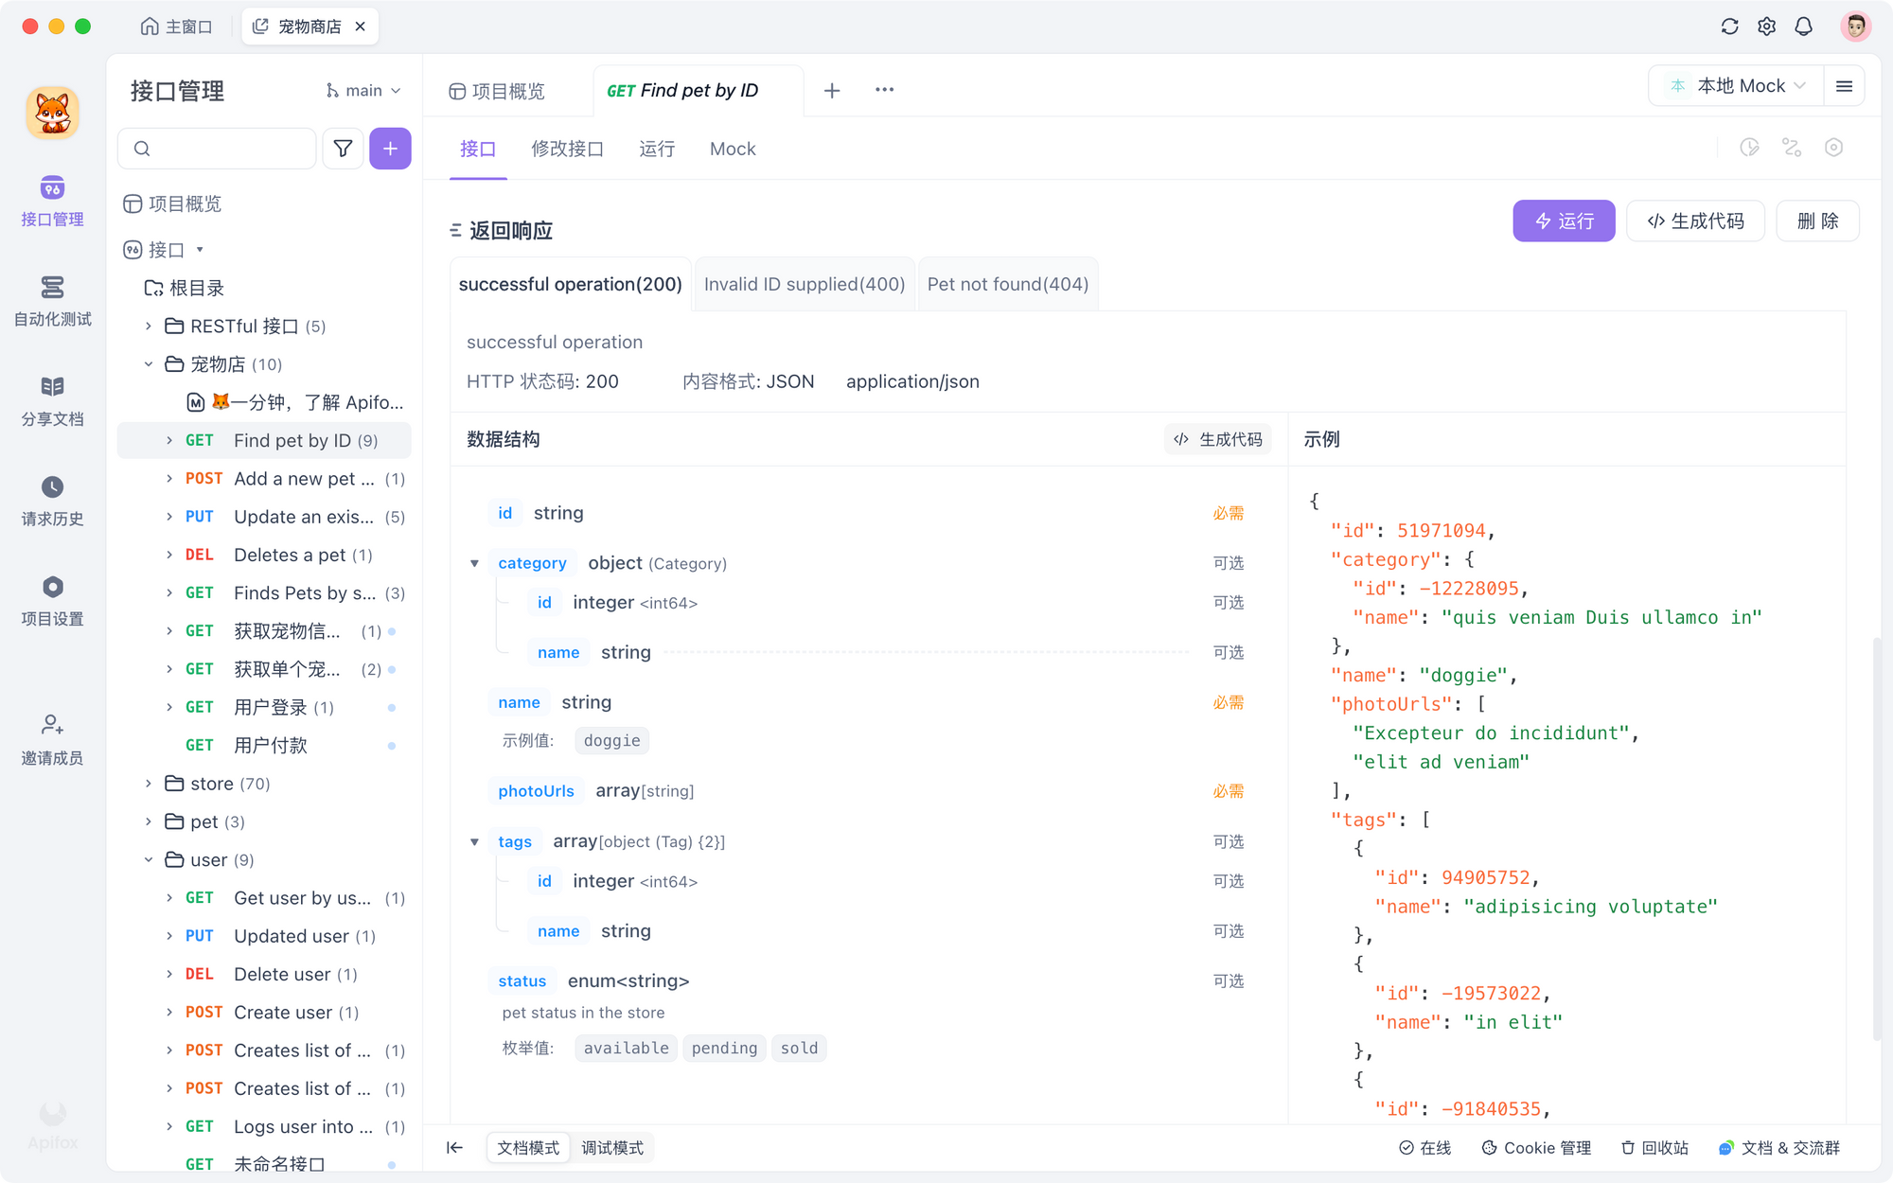The width and height of the screenshot is (1893, 1183).
Task: Open 分享文档 in the left sidebar
Action: pos(52,399)
